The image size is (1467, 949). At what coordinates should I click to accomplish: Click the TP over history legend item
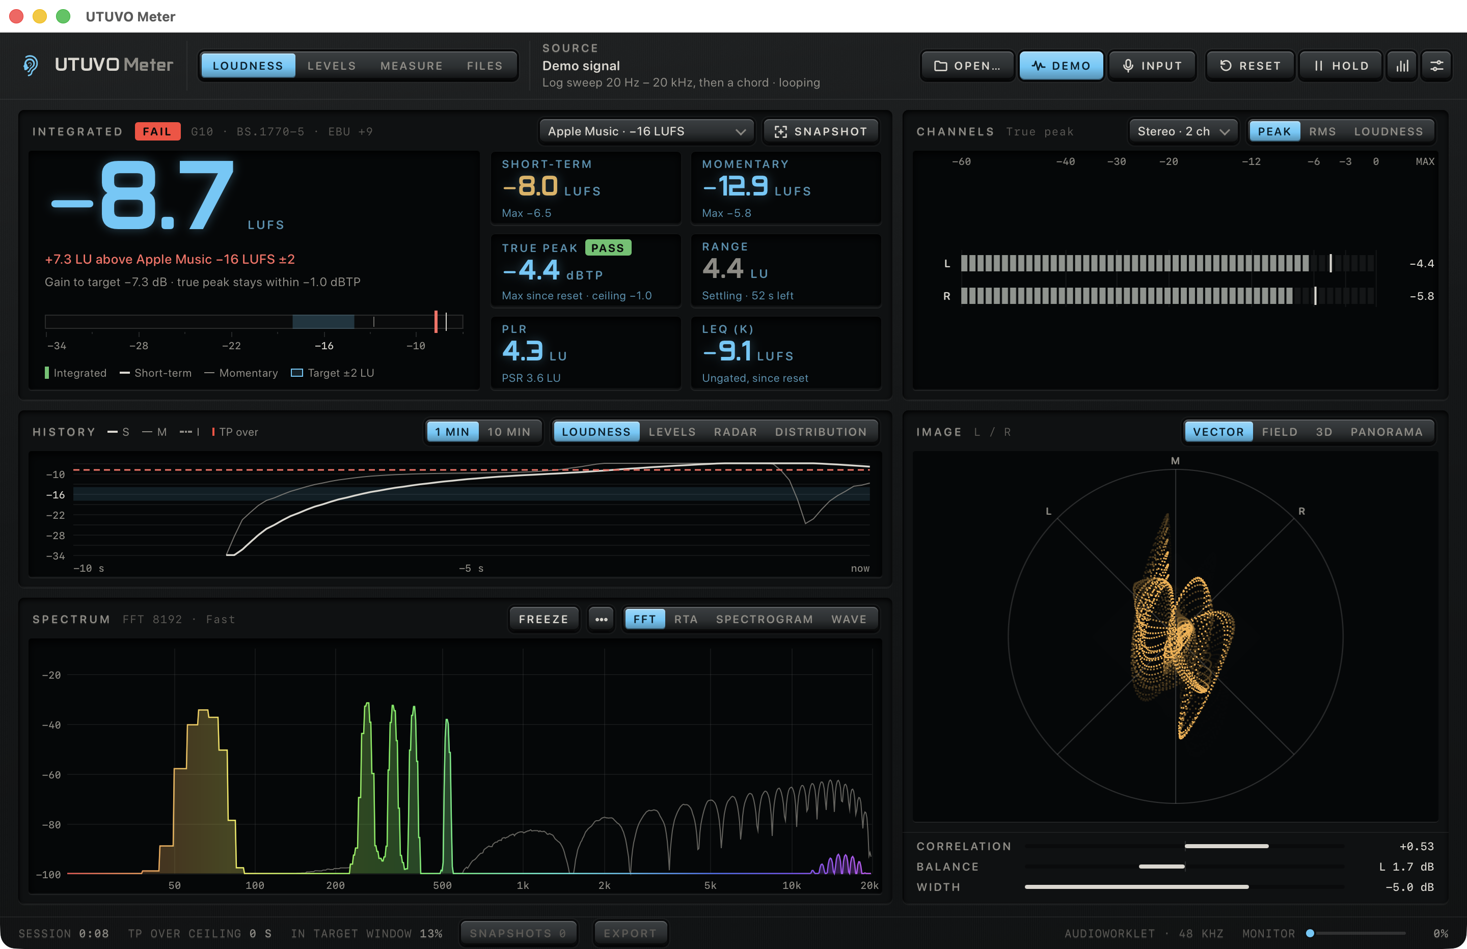[x=234, y=432]
